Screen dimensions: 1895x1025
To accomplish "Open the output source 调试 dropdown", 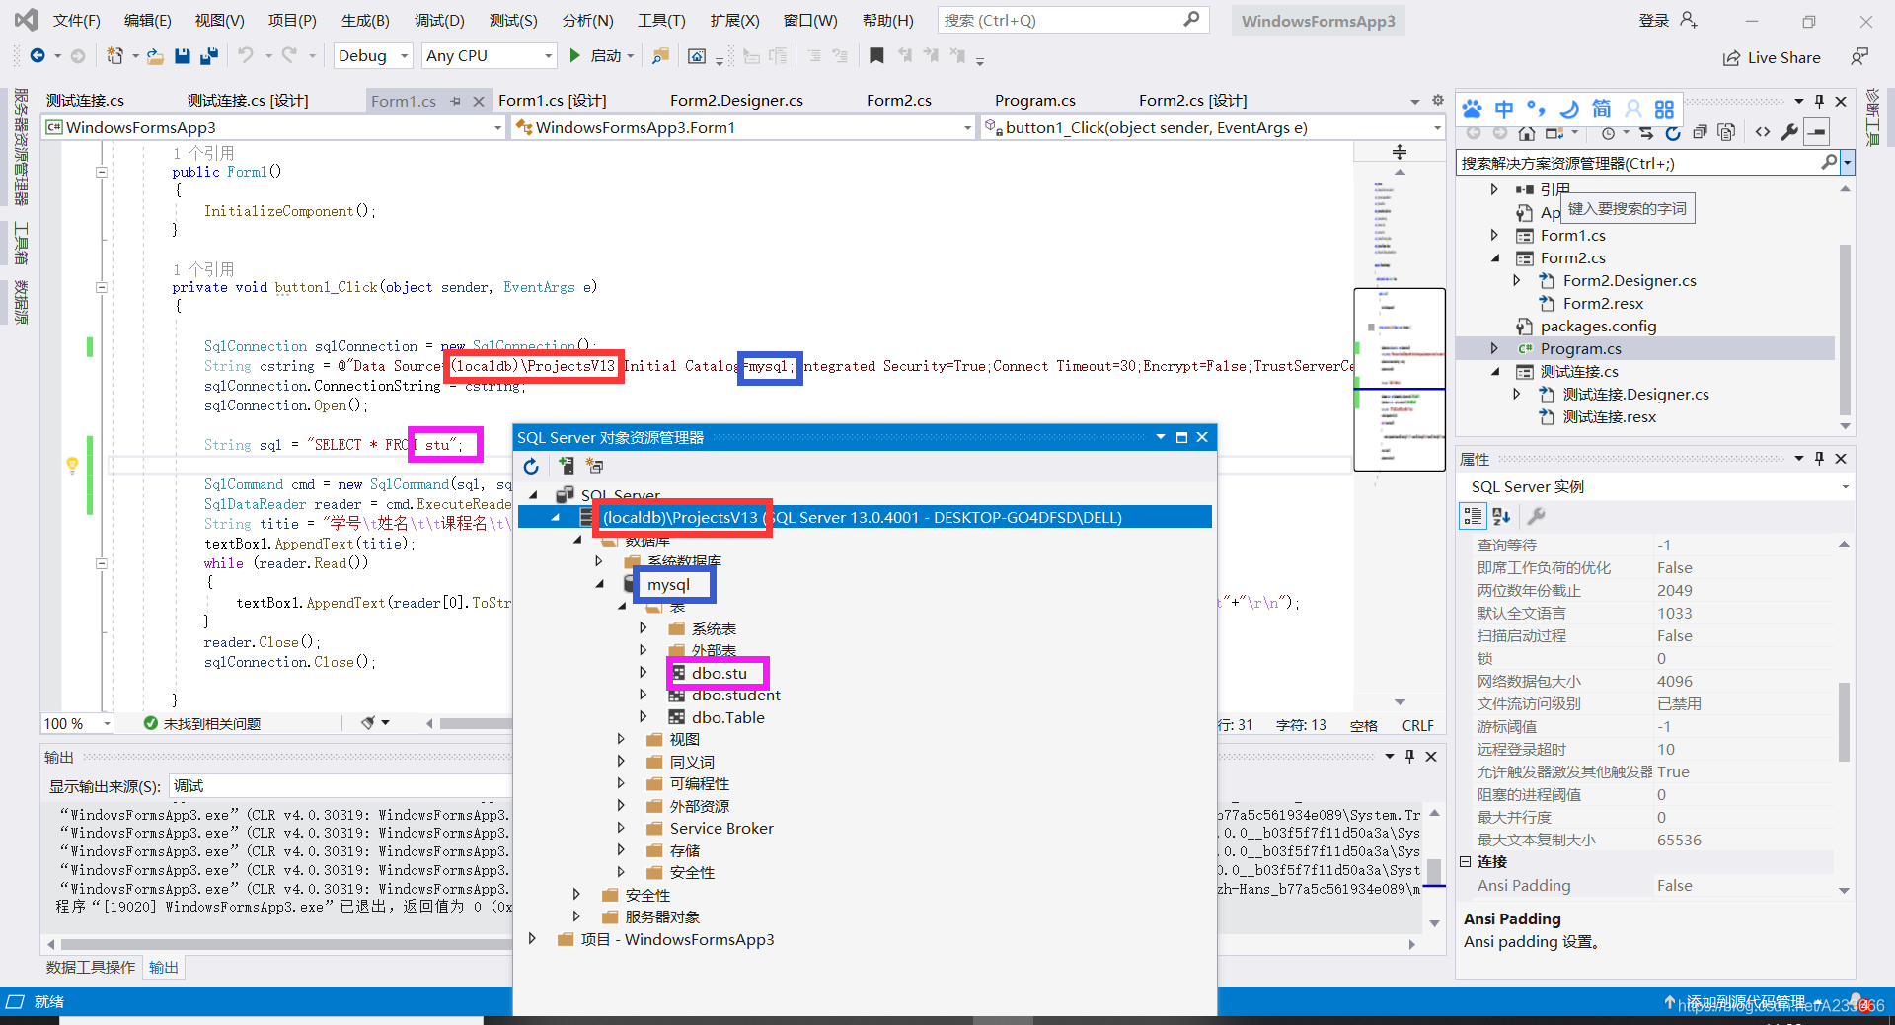I will [341, 785].
